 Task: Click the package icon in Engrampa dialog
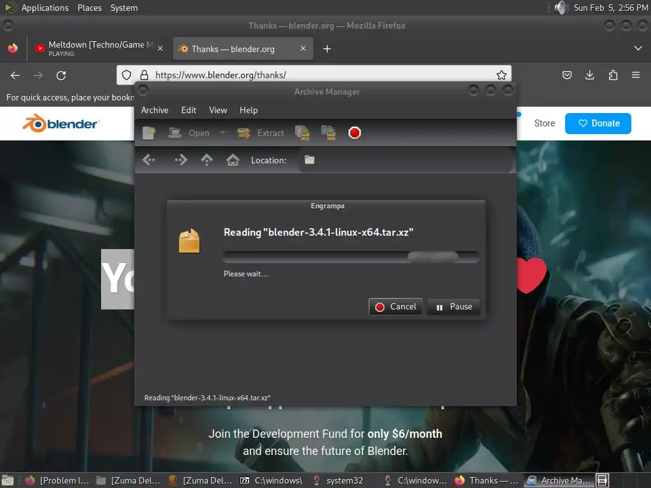(x=189, y=241)
